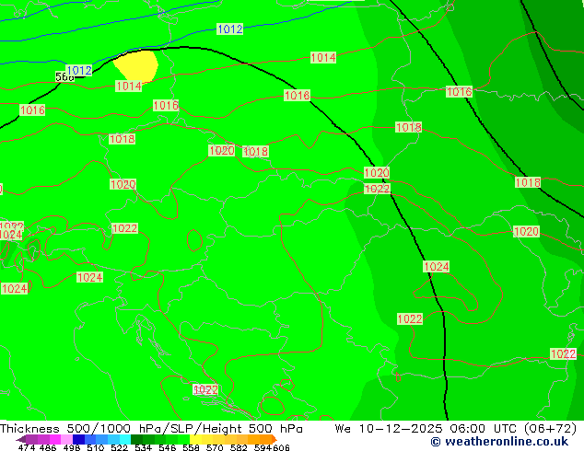
Task: Pick the bright yellow legend swatch at 558
Action: pos(195,439)
